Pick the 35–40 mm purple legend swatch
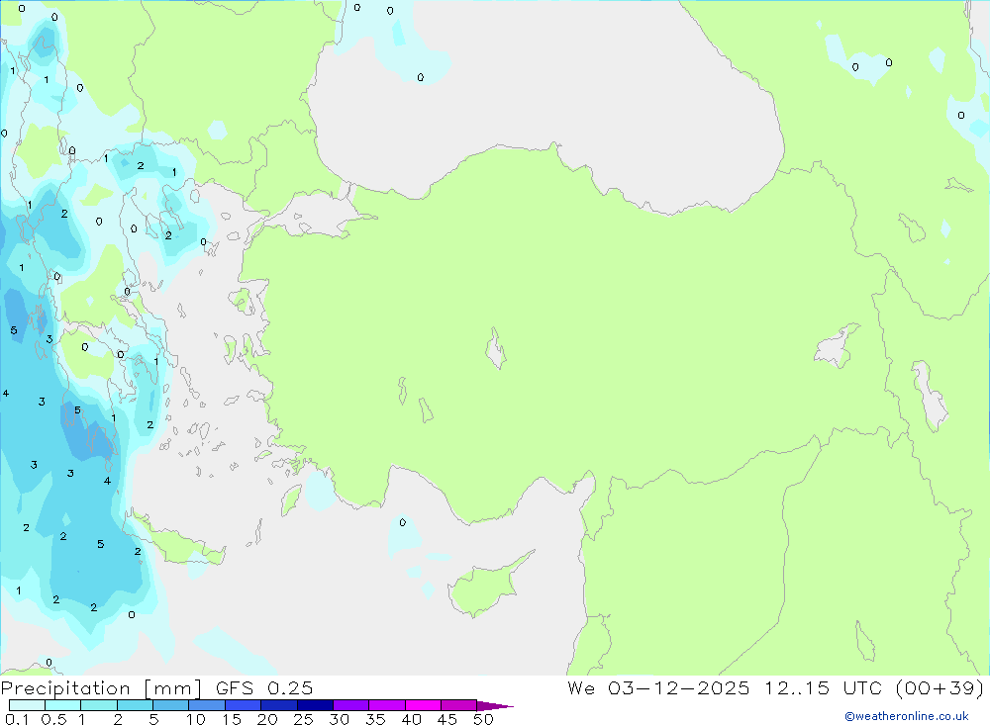This screenshot has height=725, width=990. pos(387,705)
